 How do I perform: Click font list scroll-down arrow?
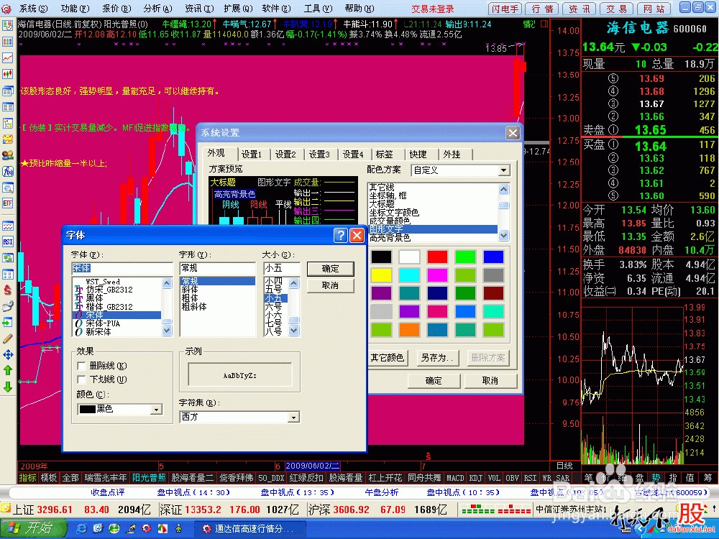coord(167,330)
